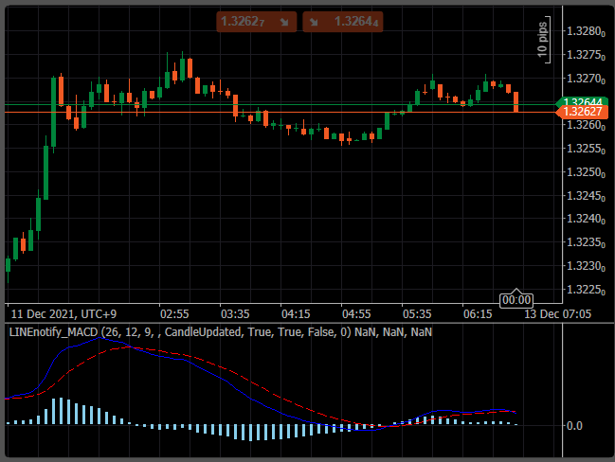This screenshot has height=462, width=615.
Task: Click the 11 Dec 2021, UTC+9 date label
Action: (x=63, y=314)
